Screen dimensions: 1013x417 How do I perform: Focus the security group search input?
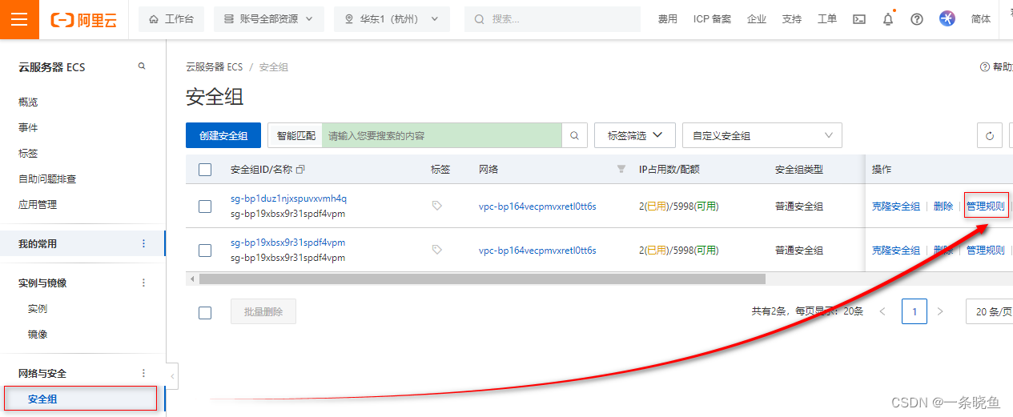[442, 136]
